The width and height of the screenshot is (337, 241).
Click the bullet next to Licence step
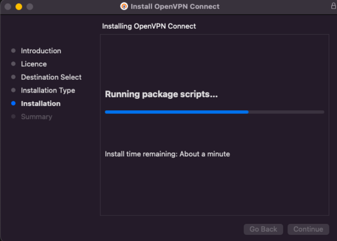(x=13, y=64)
